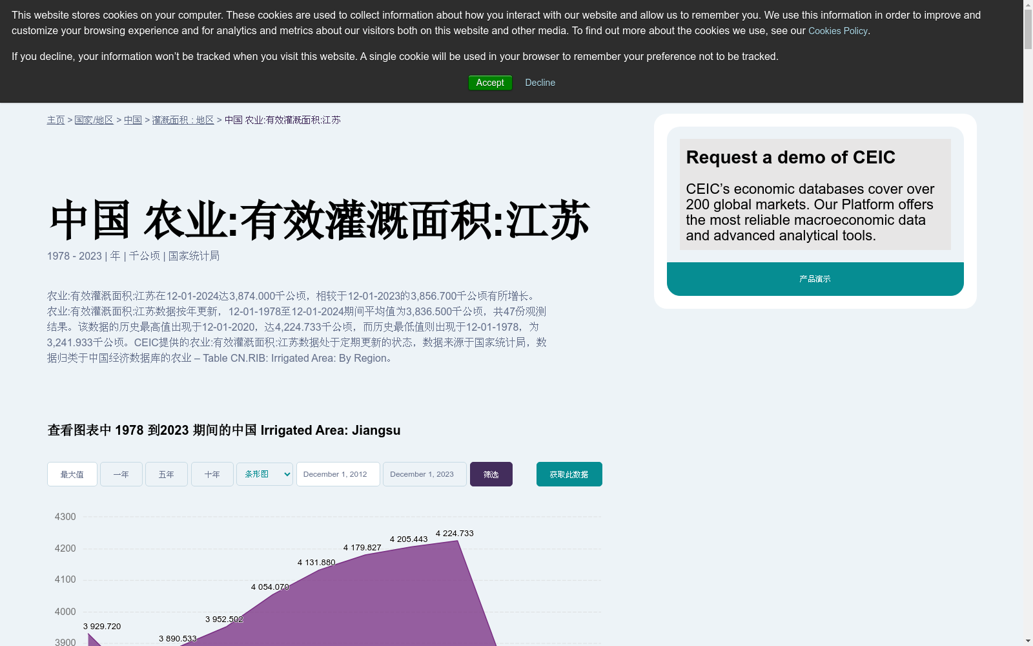Screen dimensions: 1033x646
Task: Select the 一年 range button
Action: tap(121, 474)
